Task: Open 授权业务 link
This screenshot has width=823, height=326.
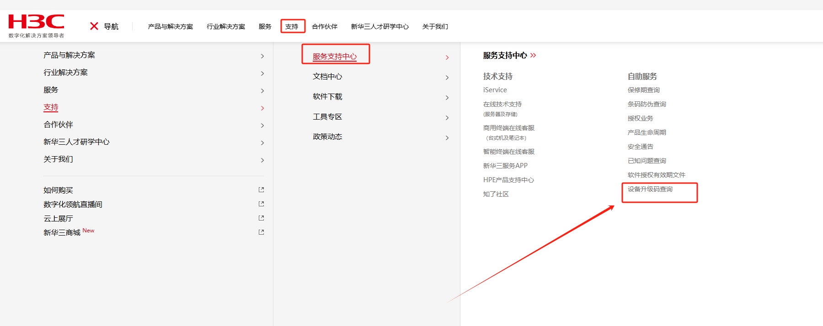Action: [641, 118]
